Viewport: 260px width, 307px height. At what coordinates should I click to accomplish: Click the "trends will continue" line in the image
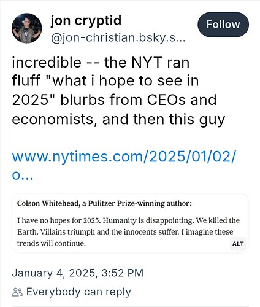click(x=52, y=243)
